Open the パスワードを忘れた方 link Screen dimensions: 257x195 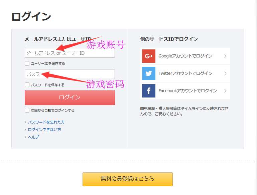coord(46,122)
